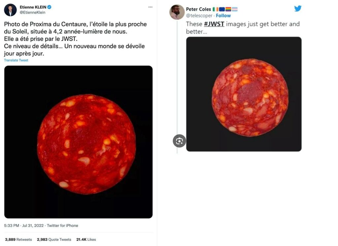Open the image in Etienne Klein's tweet
The width and height of the screenshot is (338, 246).
pos(78,142)
